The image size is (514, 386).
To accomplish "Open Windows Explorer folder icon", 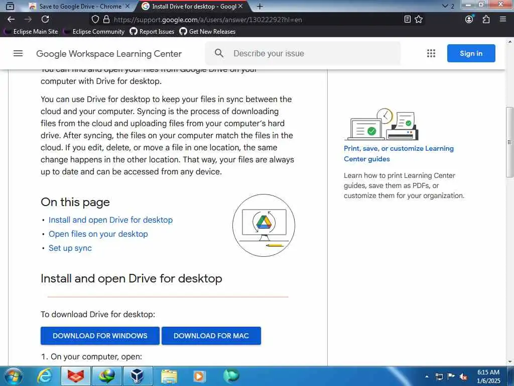I will (169, 376).
